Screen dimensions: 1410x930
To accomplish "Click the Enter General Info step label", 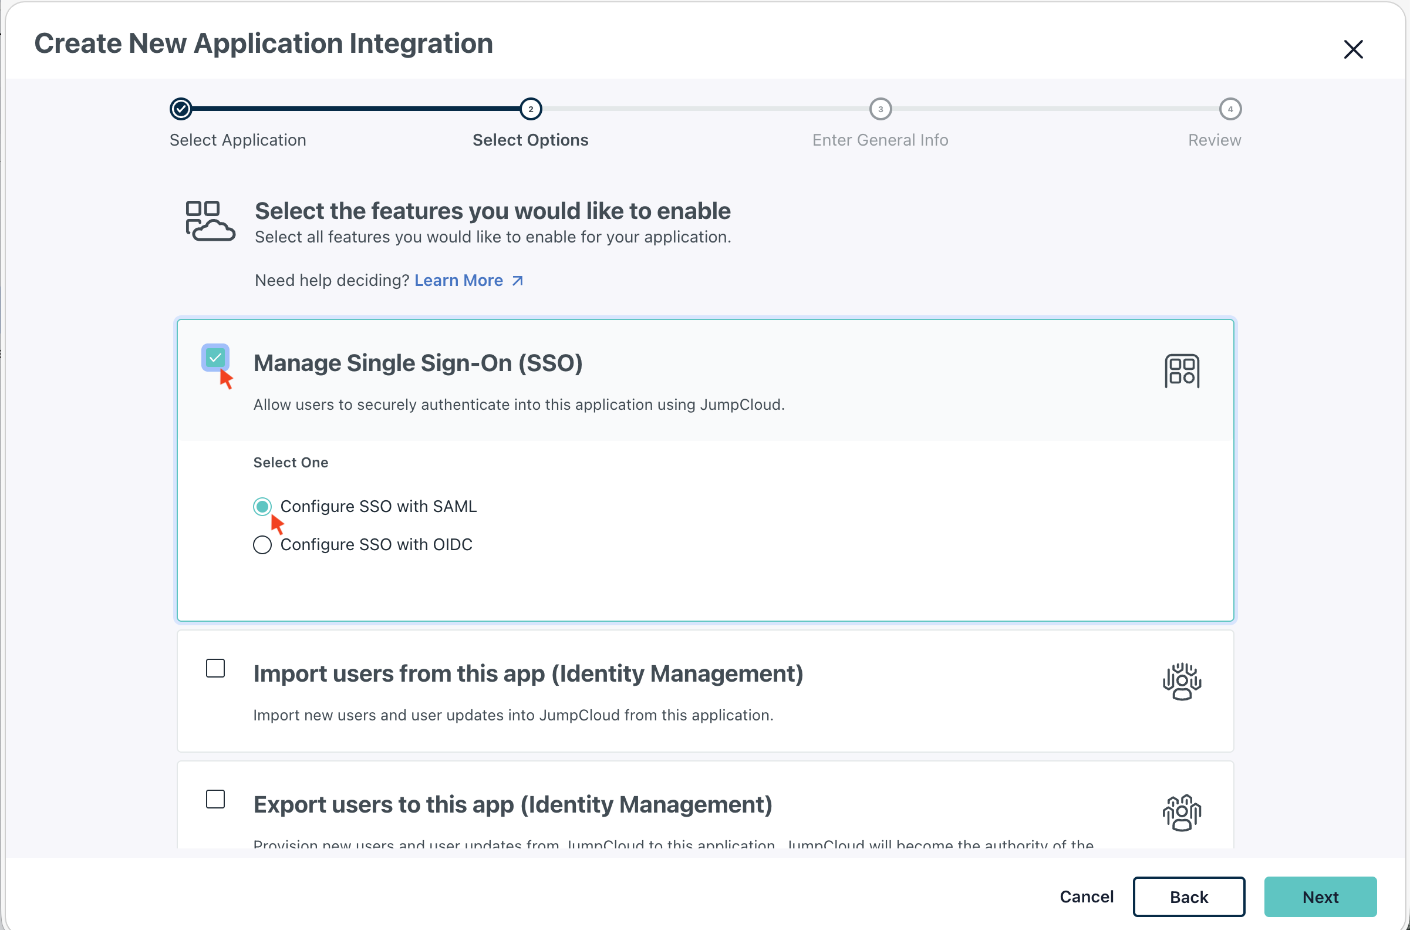I will 879,140.
